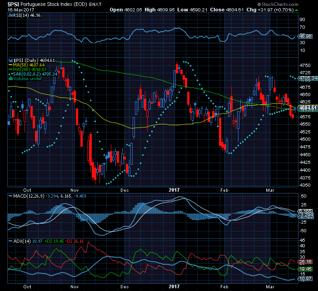Screen dimensions: 318x291
Task: Click the -9.459 MACD histogram legend value
Action: click(x=80, y=196)
